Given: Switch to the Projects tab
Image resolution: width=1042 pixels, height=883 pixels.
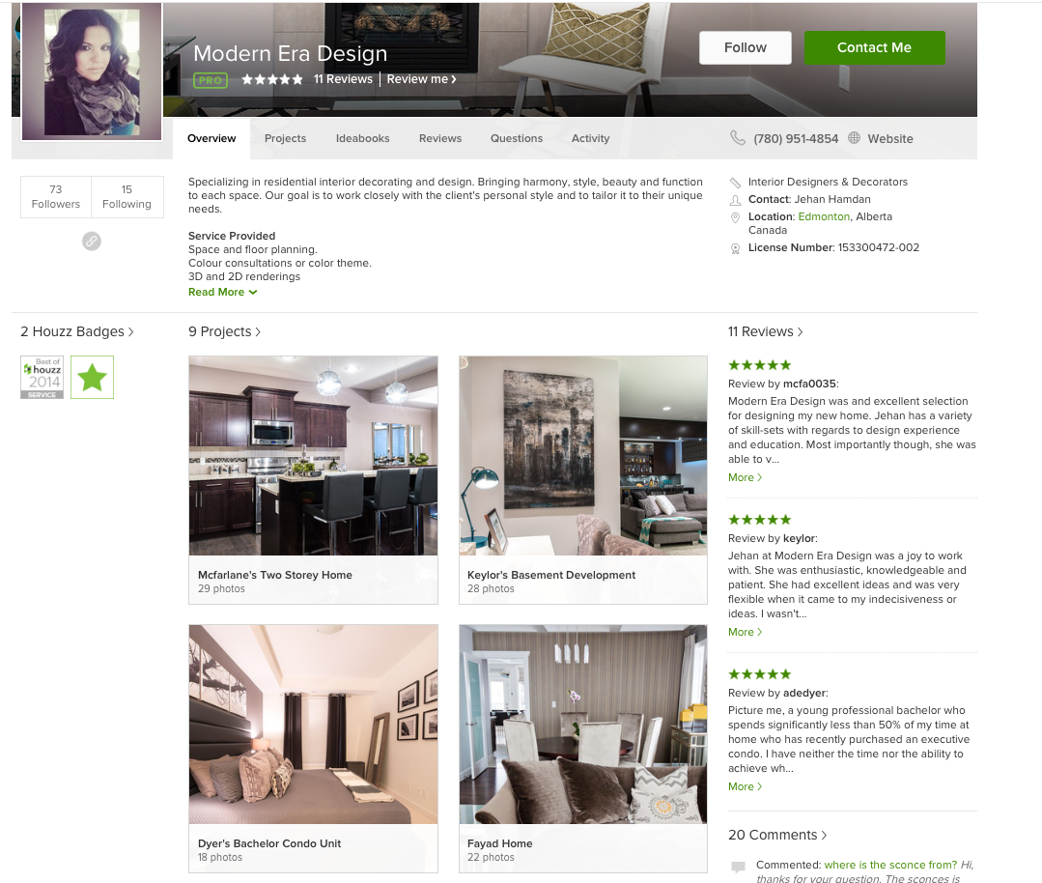Looking at the screenshot, I should 285,138.
